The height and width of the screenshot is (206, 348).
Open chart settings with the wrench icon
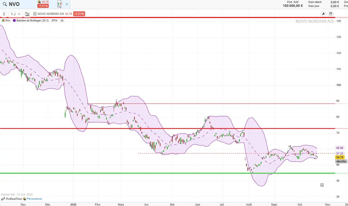tap(323, 14)
